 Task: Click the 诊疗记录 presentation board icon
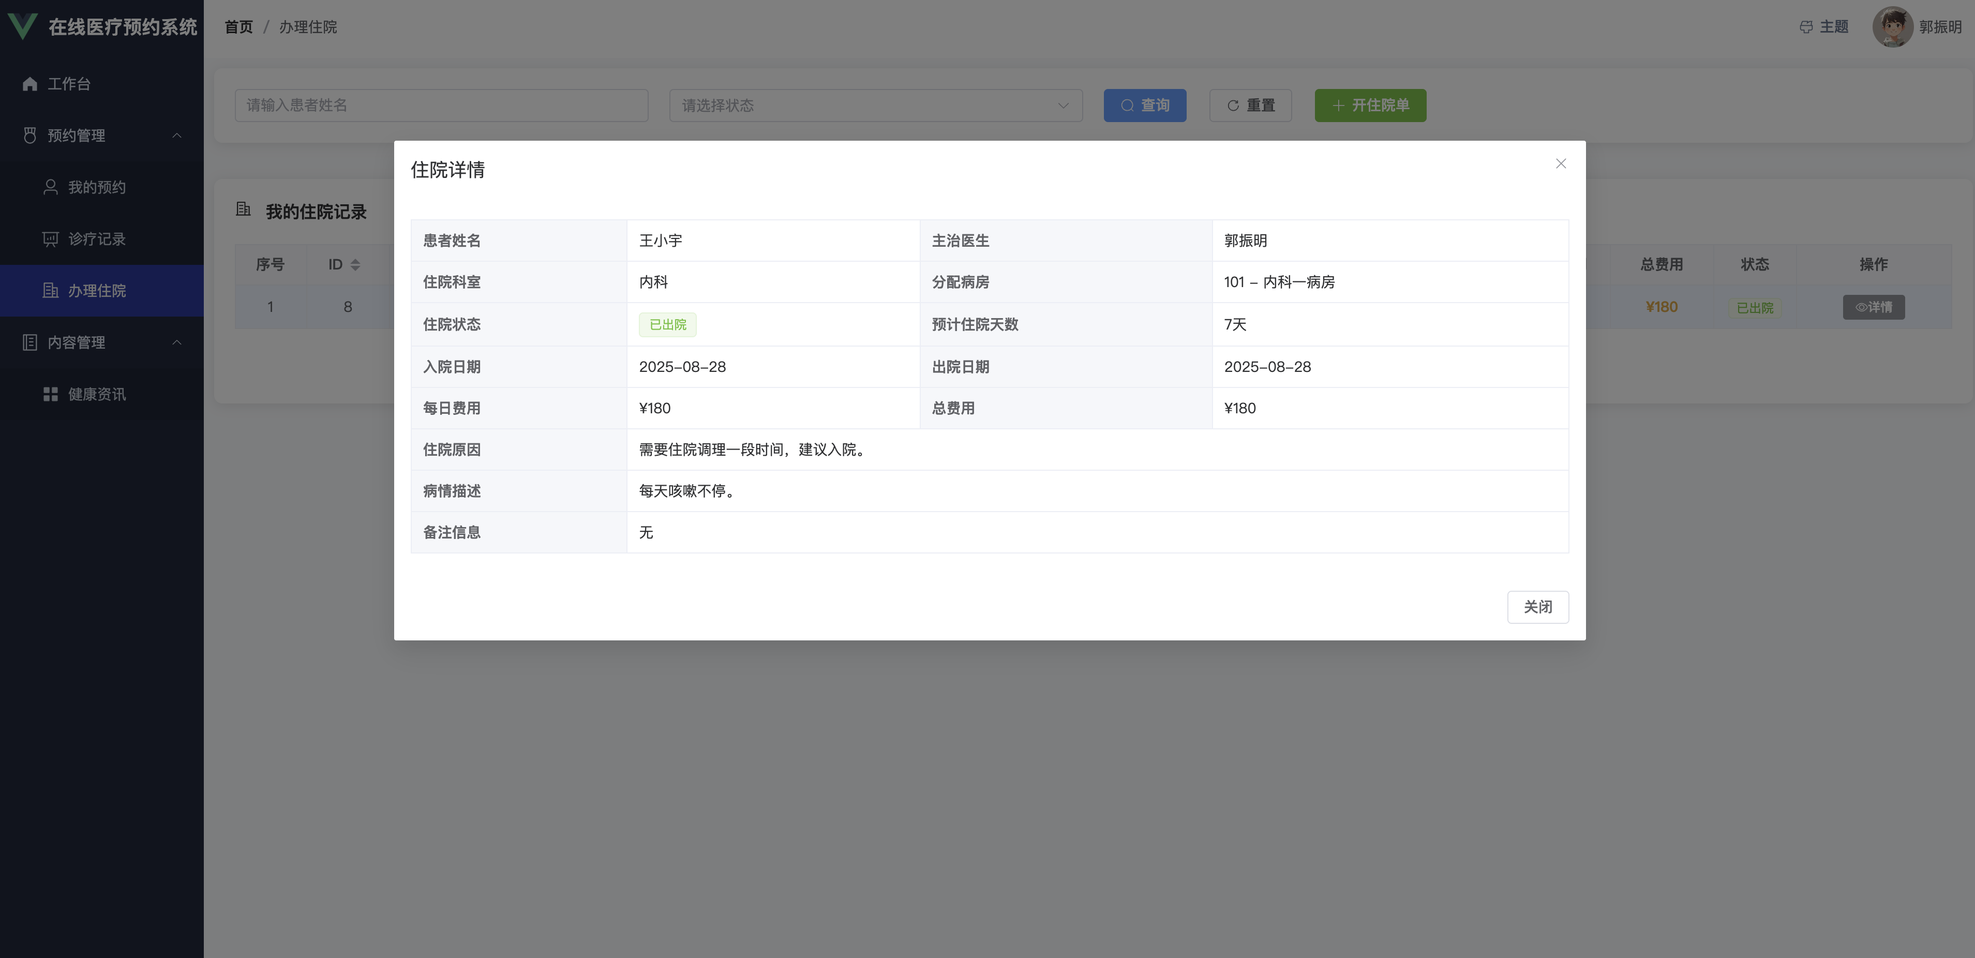(x=51, y=239)
